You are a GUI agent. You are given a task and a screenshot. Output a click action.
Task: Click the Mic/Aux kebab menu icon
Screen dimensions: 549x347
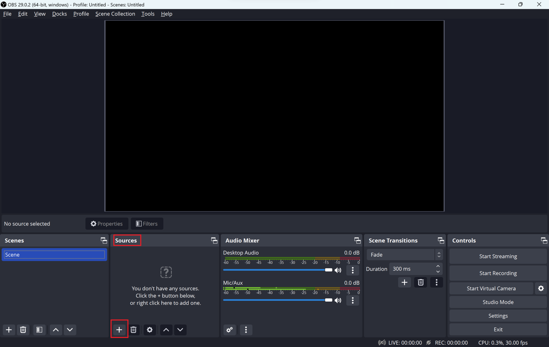[x=353, y=300]
